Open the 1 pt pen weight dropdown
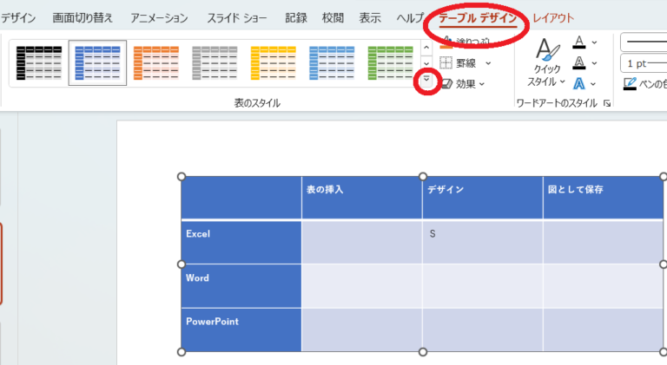This screenshot has height=365, width=667. click(x=644, y=63)
